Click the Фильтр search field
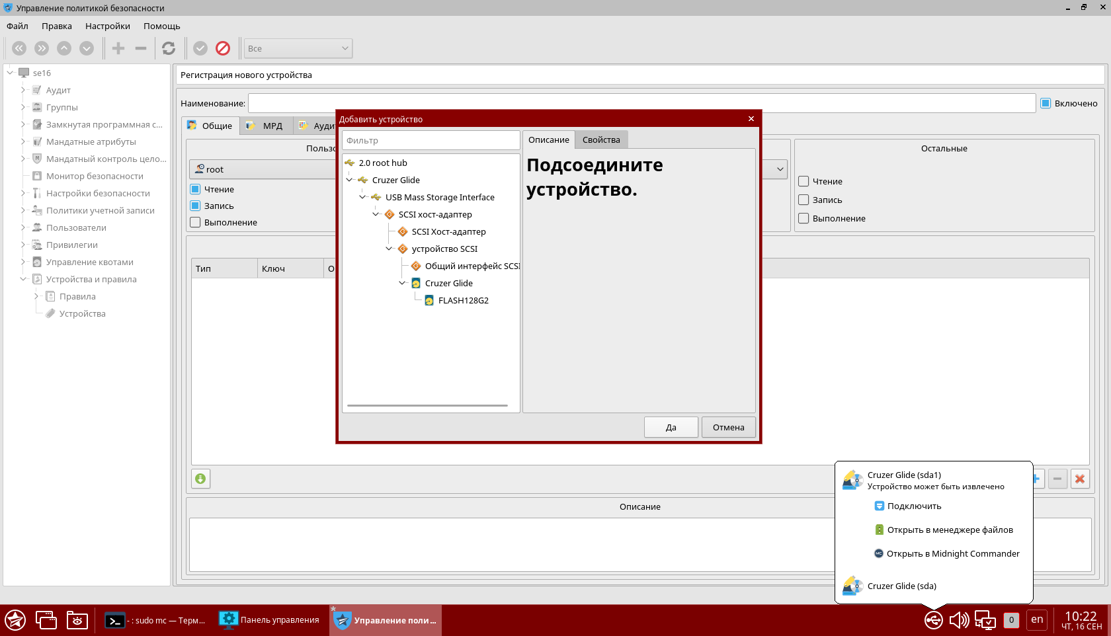Viewport: 1111px width, 636px height. coord(431,140)
